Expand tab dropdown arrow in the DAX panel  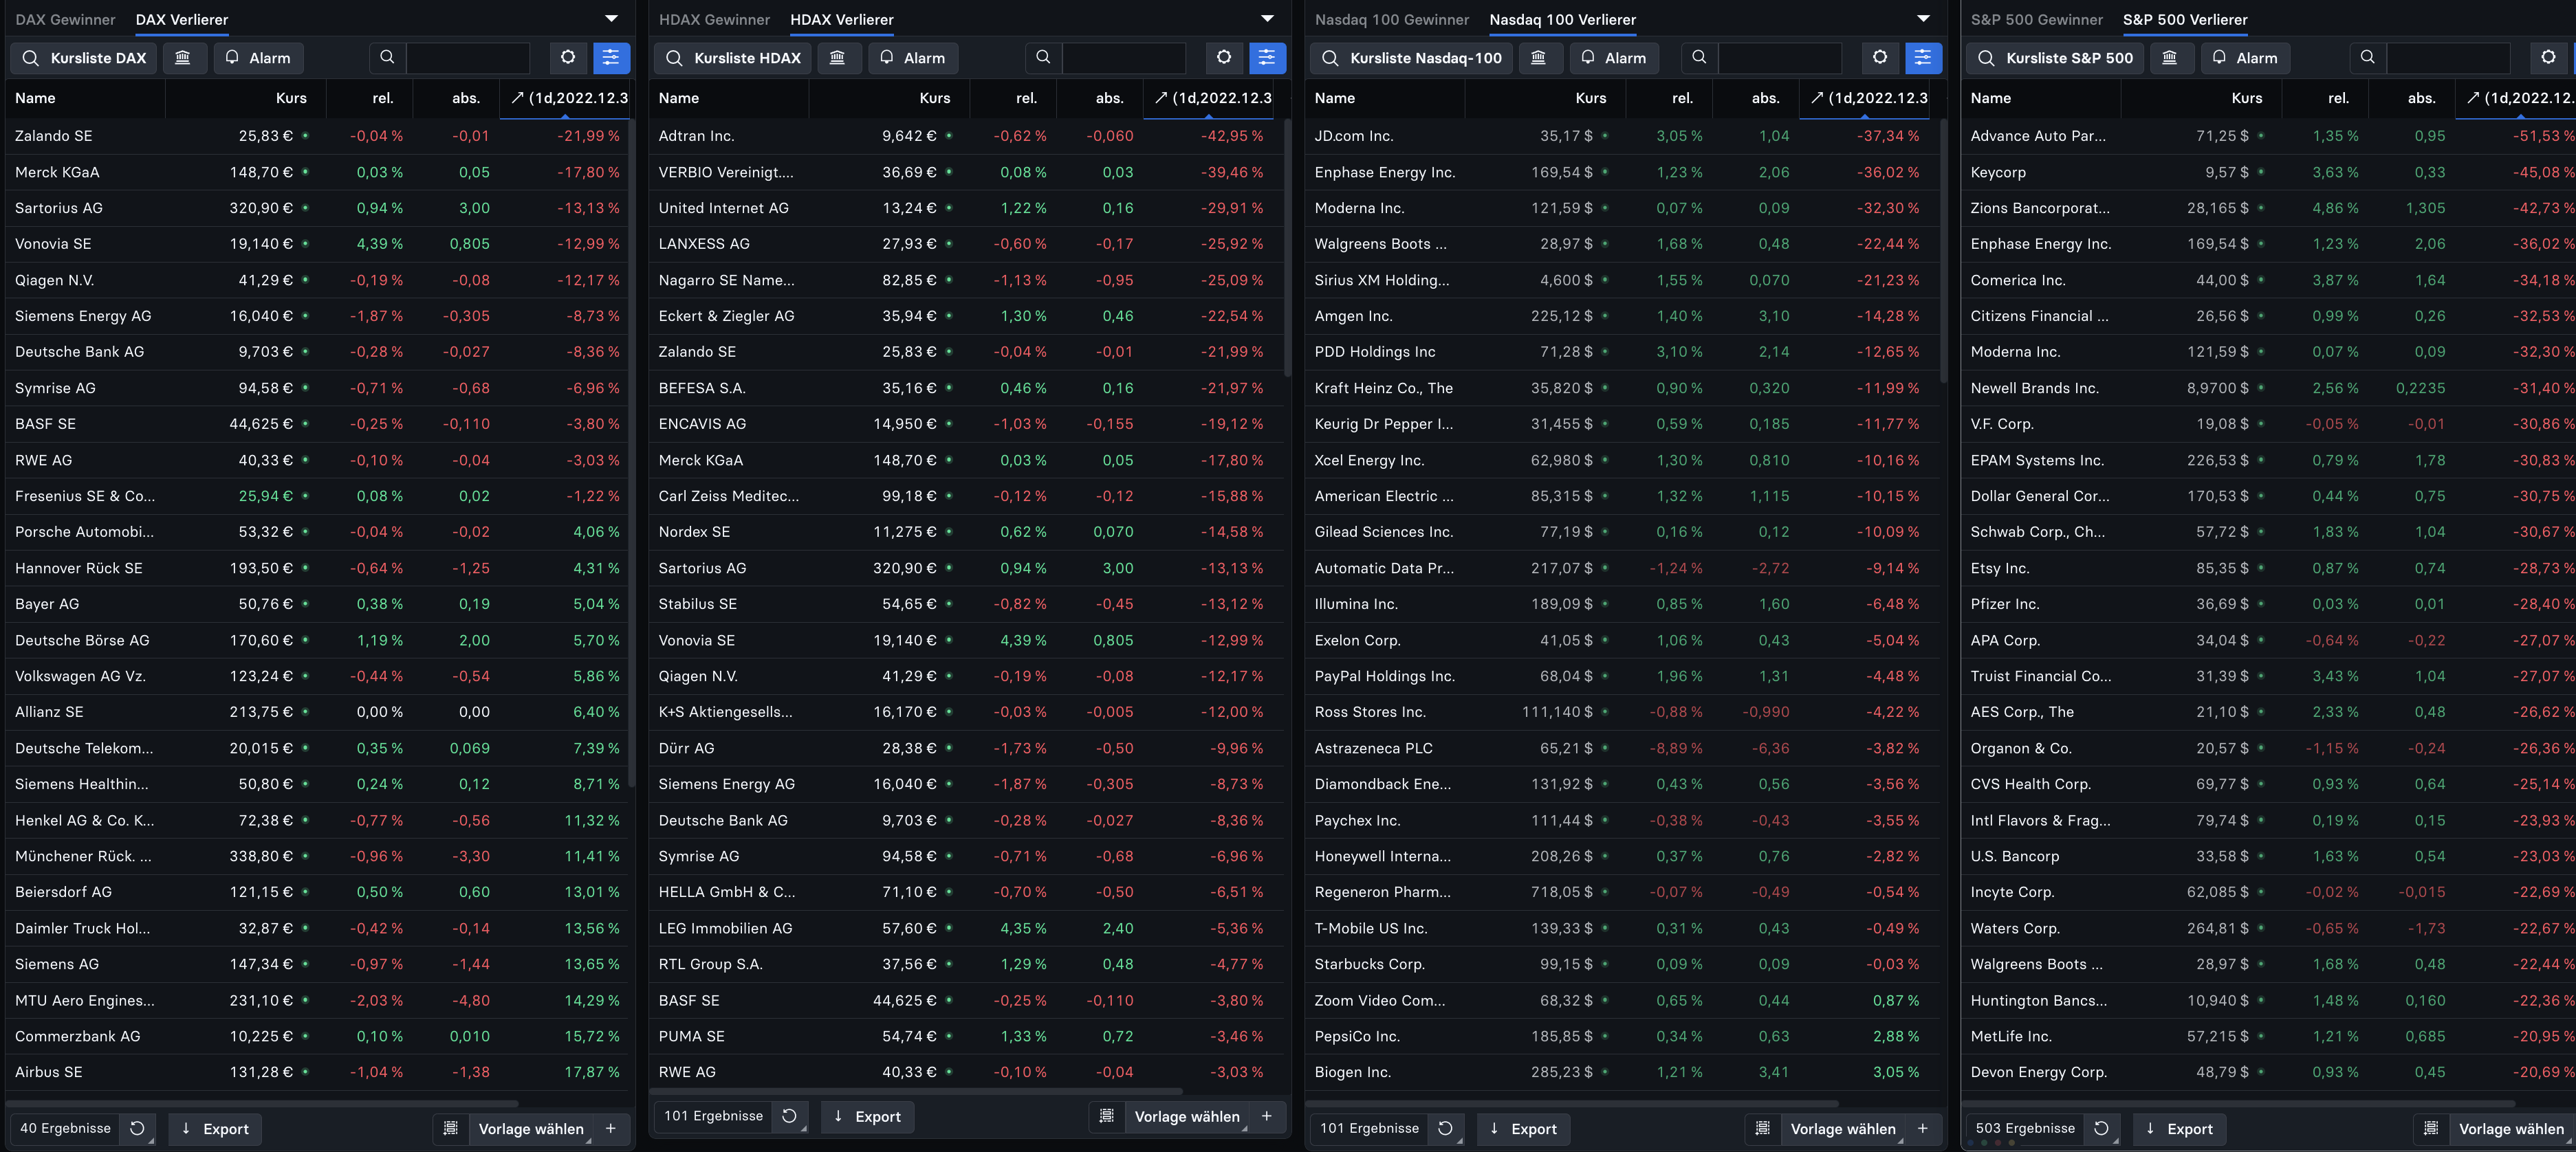coord(611,19)
